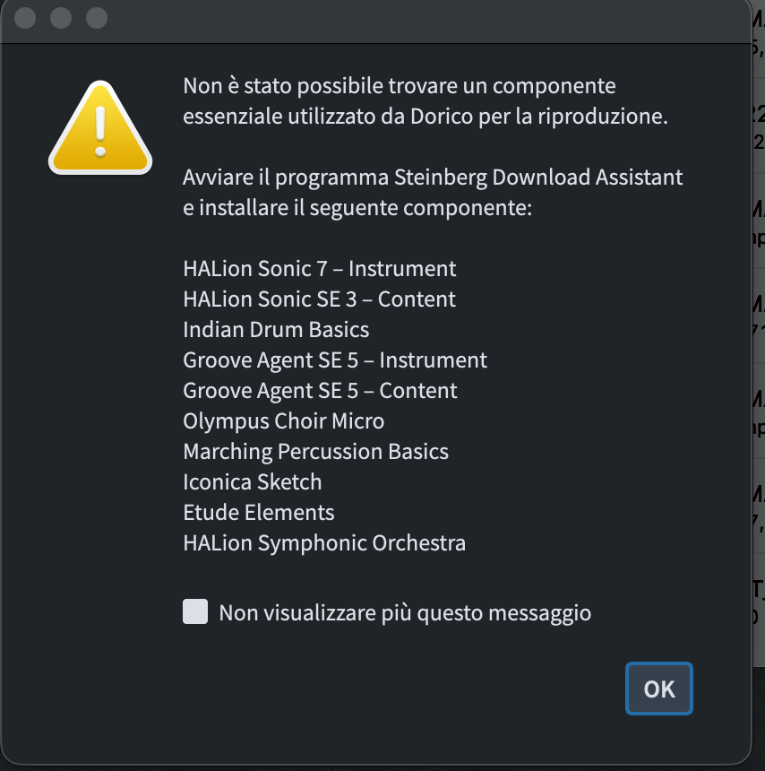Select the "Marching Percussion Basics" line
The image size is (765, 771).
pyautogui.click(x=315, y=452)
